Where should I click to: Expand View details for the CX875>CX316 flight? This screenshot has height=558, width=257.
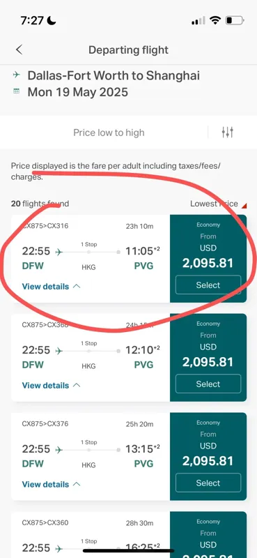point(51,286)
